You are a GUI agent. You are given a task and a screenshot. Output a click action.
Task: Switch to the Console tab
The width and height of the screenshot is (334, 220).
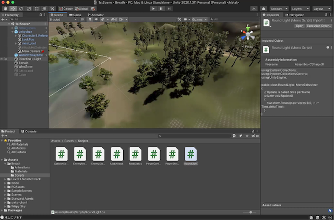(30, 131)
